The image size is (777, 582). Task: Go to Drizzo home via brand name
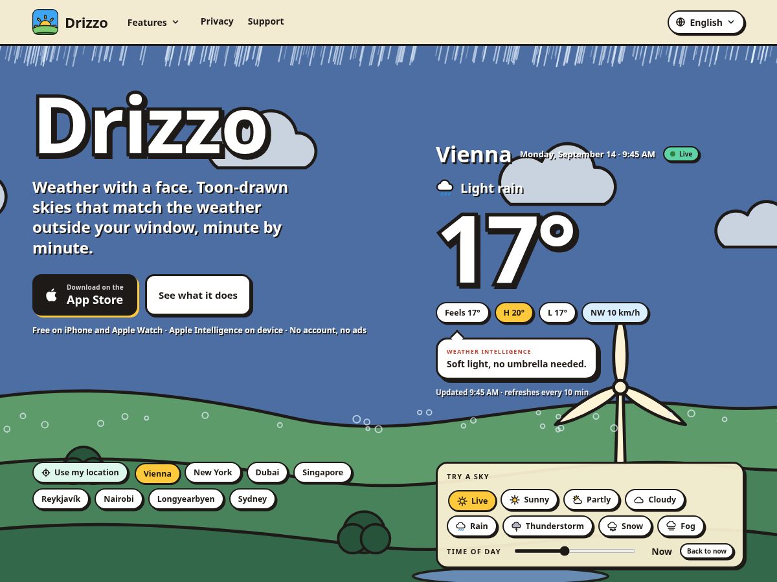pos(86,23)
